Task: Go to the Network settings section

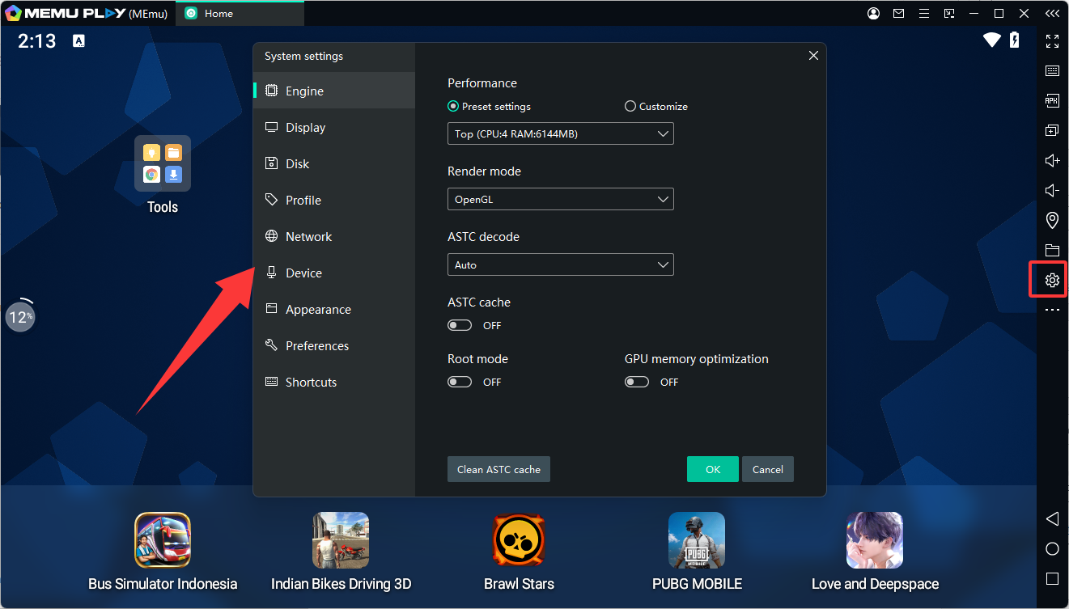Action: pyautogui.click(x=308, y=237)
